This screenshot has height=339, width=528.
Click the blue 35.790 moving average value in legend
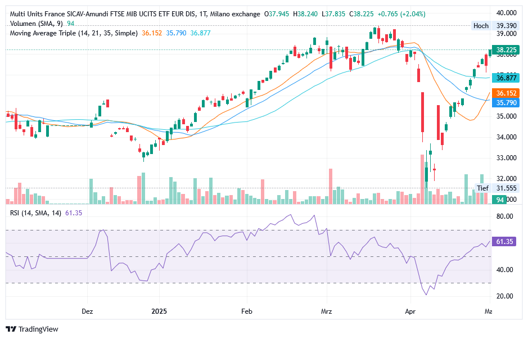pyautogui.click(x=176, y=33)
